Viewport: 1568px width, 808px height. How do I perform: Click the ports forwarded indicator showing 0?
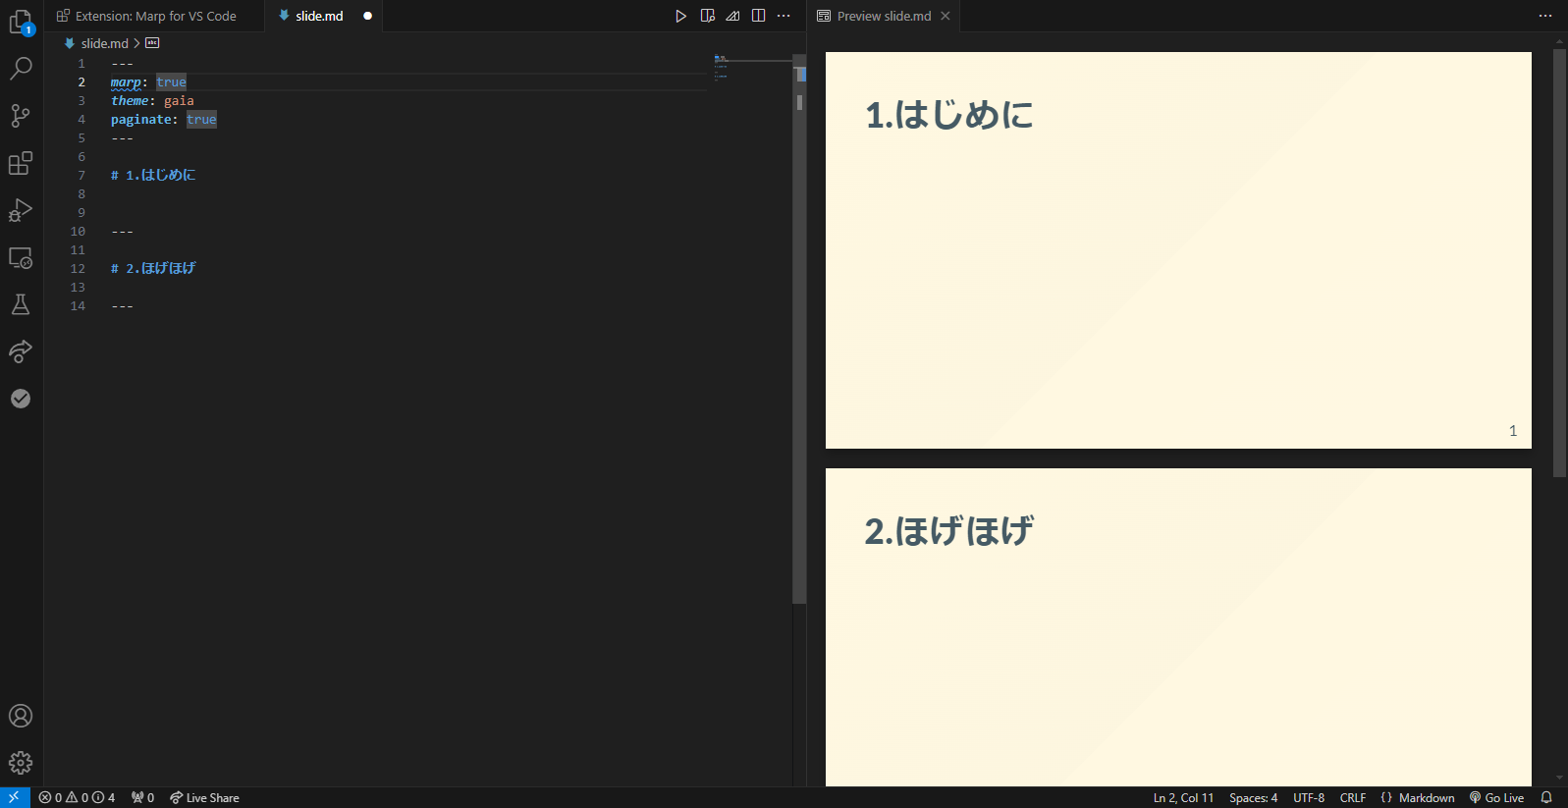[x=142, y=797]
